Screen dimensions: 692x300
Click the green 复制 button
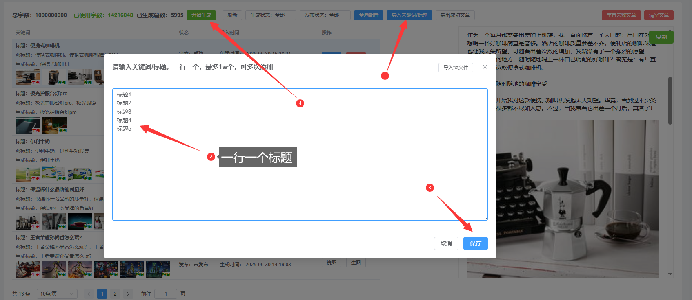click(661, 37)
